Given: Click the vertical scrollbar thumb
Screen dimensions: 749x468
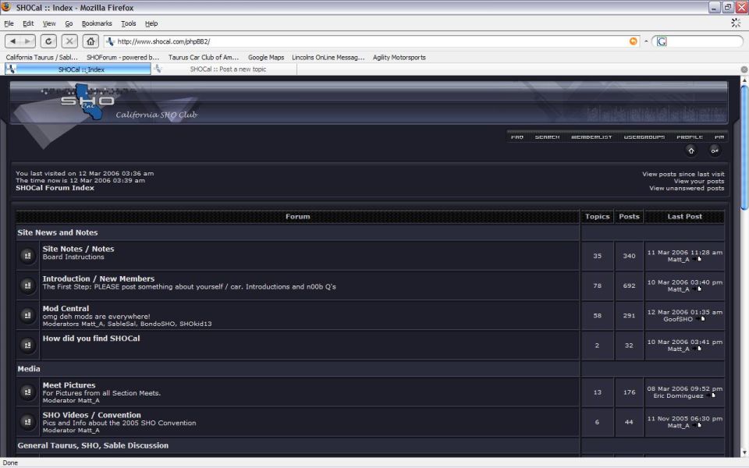Looking at the screenshot, I should tap(744, 147).
